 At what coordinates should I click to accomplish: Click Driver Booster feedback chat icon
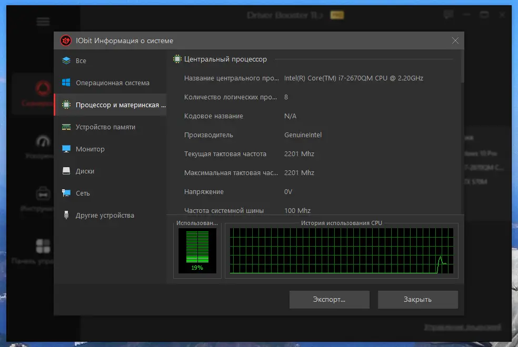(x=449, y=15)
